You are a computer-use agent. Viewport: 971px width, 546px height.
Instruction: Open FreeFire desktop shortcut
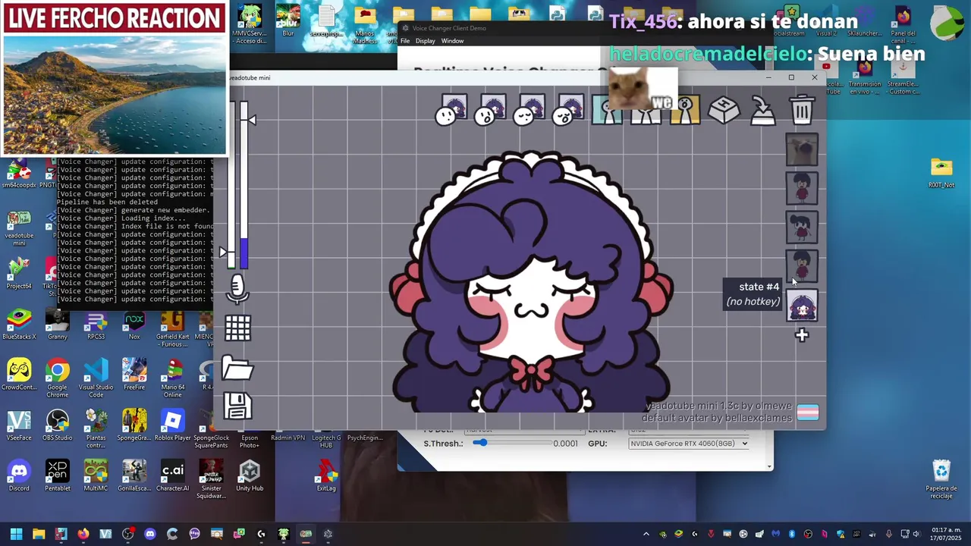click(134, 374)
